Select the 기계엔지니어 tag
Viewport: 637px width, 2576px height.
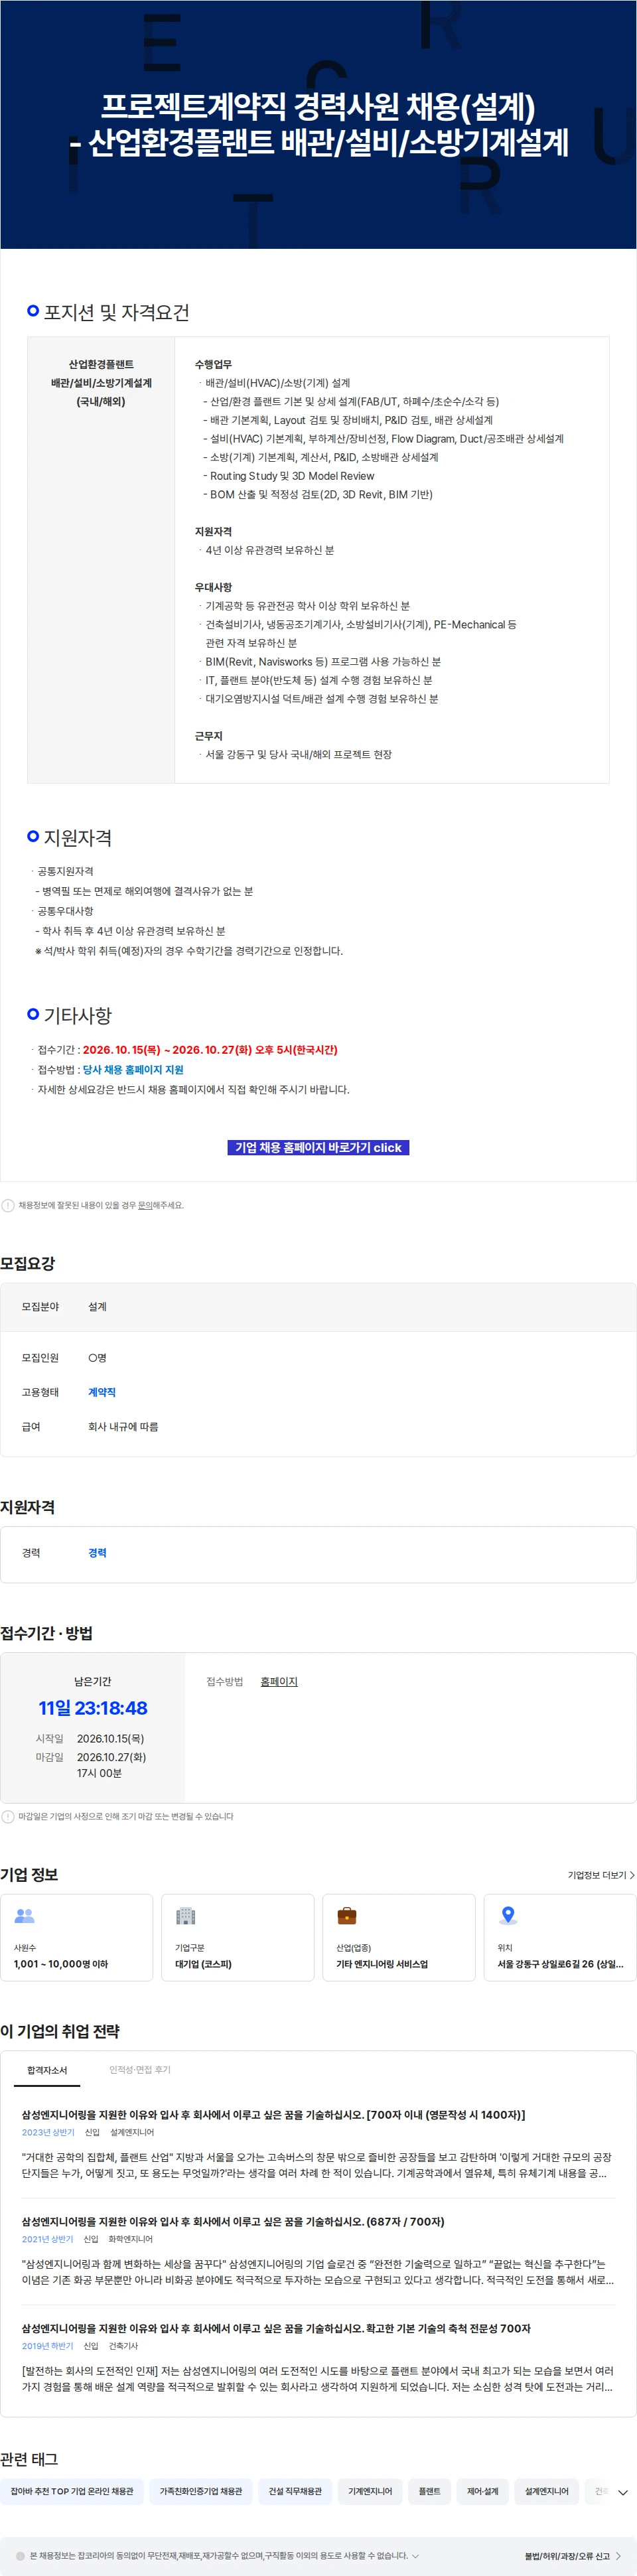click(370, 2492)
